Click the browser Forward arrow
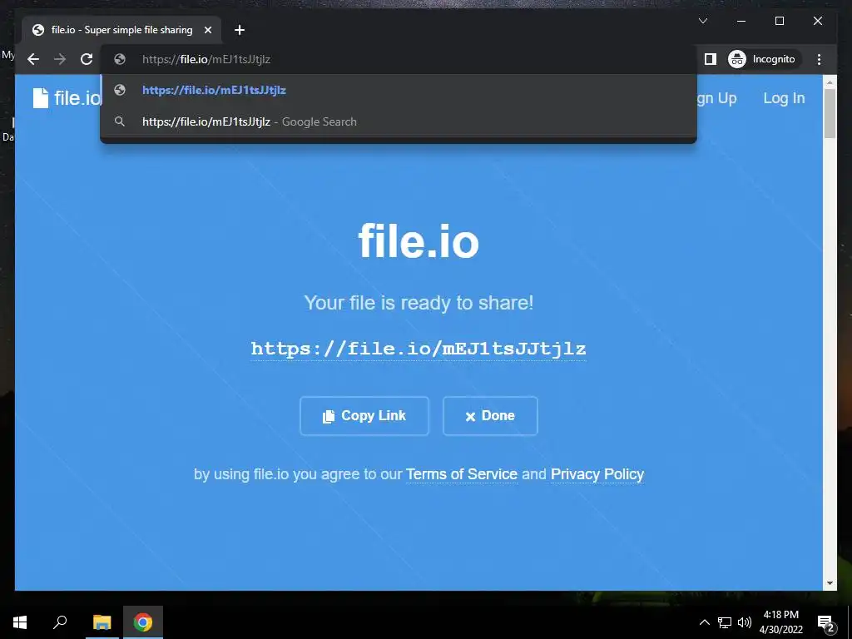852x639 pixels. 60,59
